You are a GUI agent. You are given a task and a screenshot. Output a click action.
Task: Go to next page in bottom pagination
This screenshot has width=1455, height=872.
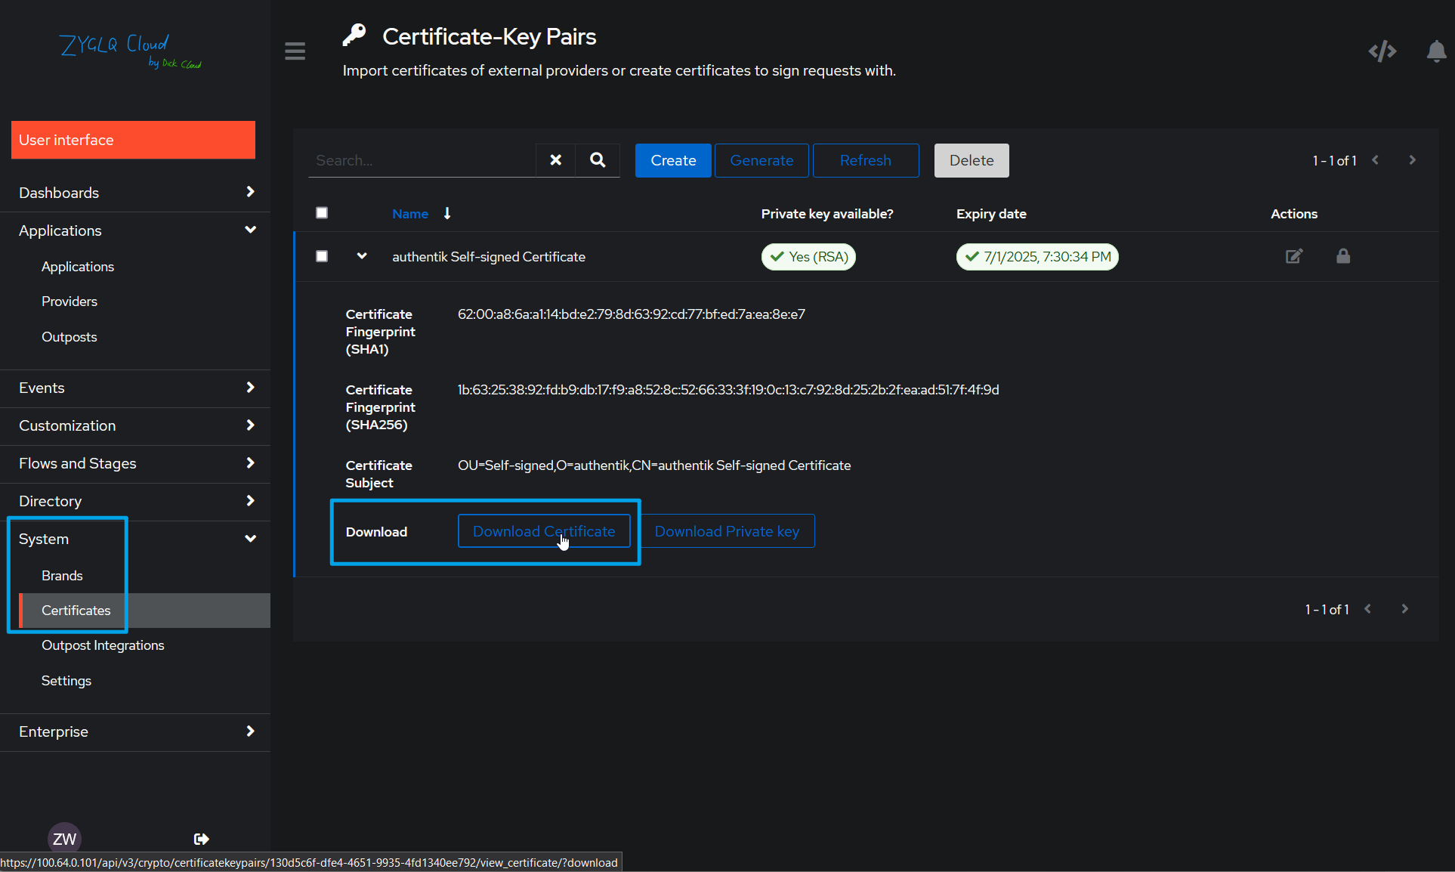(1404, 609)
